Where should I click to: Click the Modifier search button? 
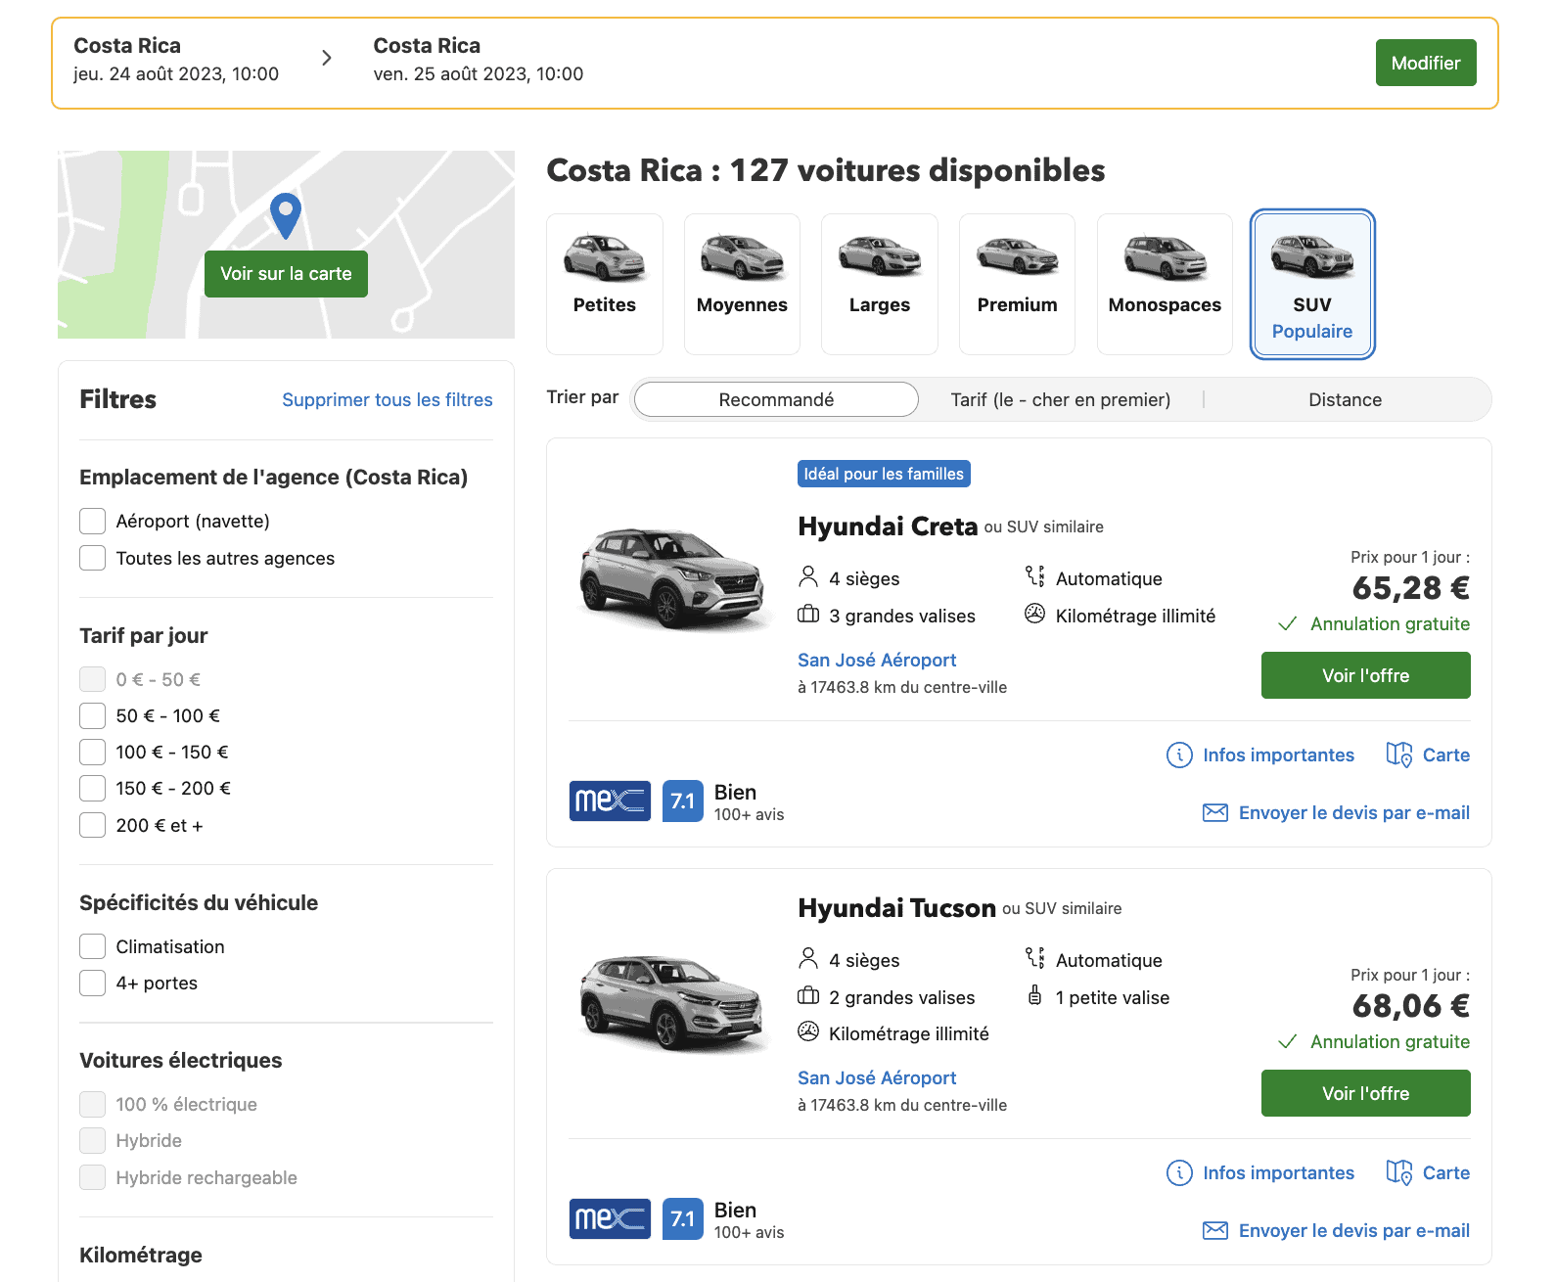click(1426, 63)
